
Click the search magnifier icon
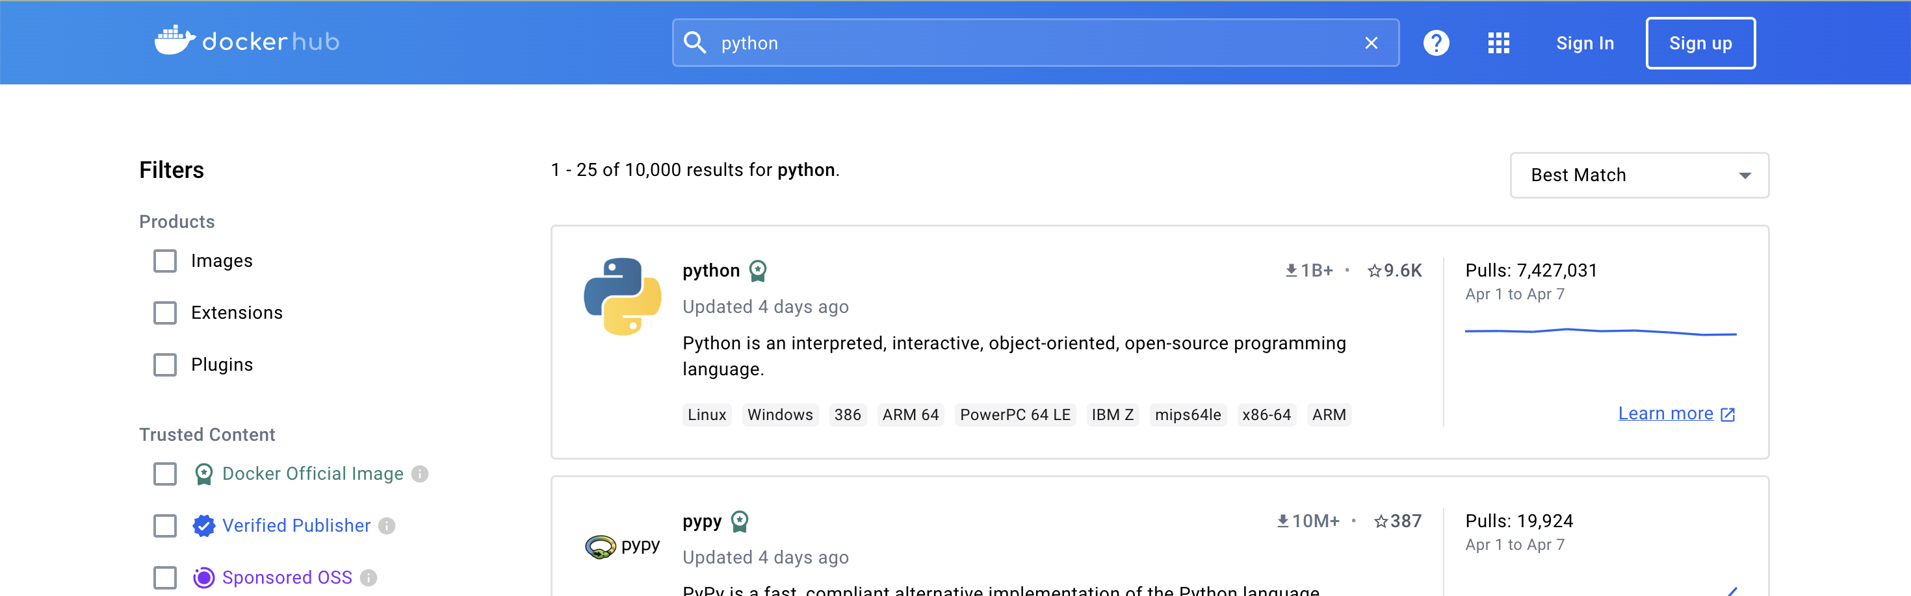pyautogui.click(x=695, y=43)
